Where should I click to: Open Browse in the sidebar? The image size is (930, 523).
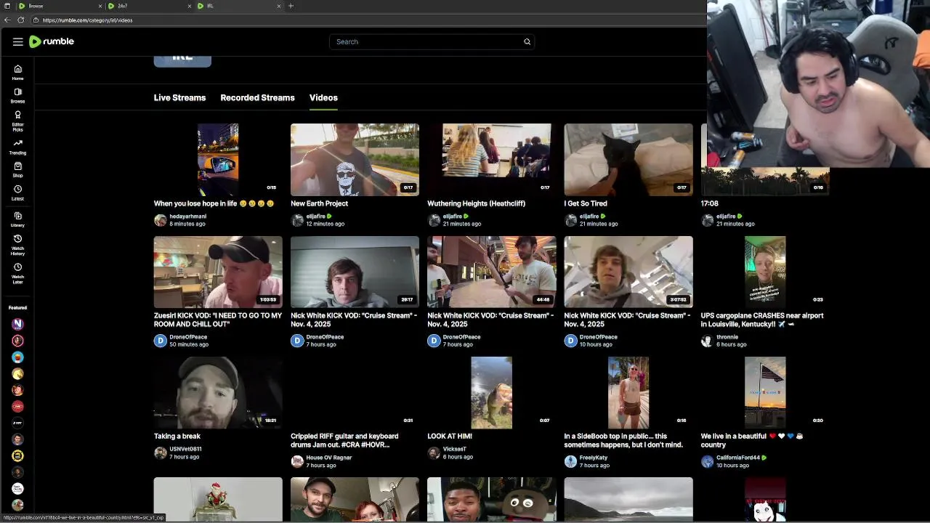click(x=17, y=95)
